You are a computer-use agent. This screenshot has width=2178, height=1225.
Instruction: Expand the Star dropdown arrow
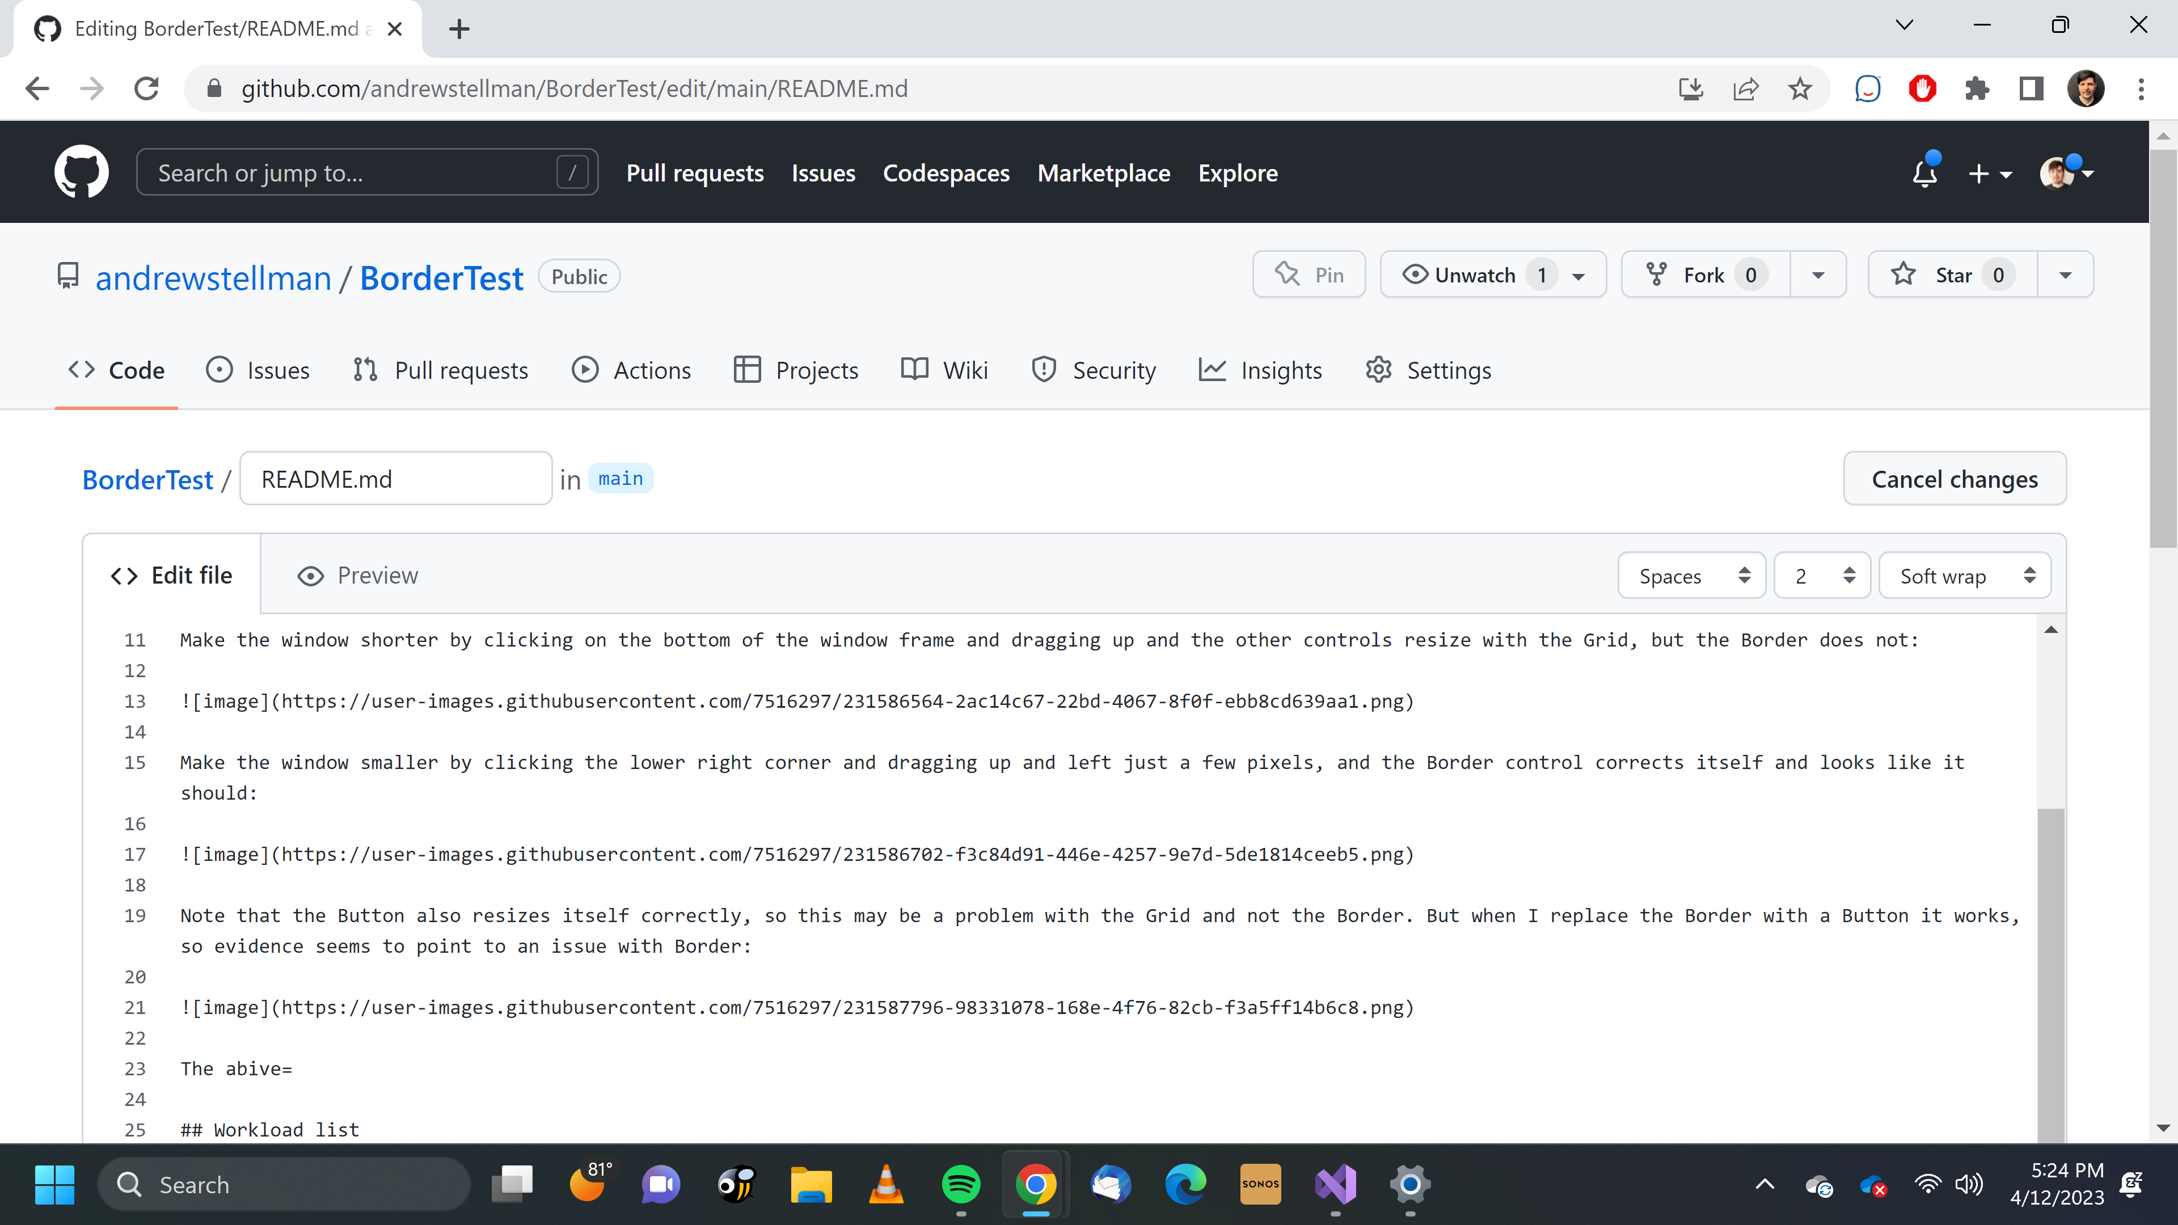[x=2065, y=274]
